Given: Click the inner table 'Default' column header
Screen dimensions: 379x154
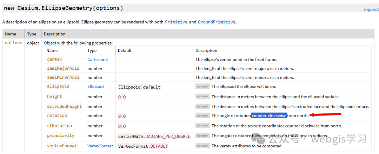Looking at the screenshot, I should (x=125, y=51).
